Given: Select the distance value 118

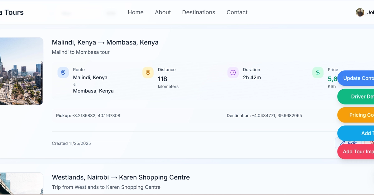Looking at the screenshot, I should [x=162, y=79].
